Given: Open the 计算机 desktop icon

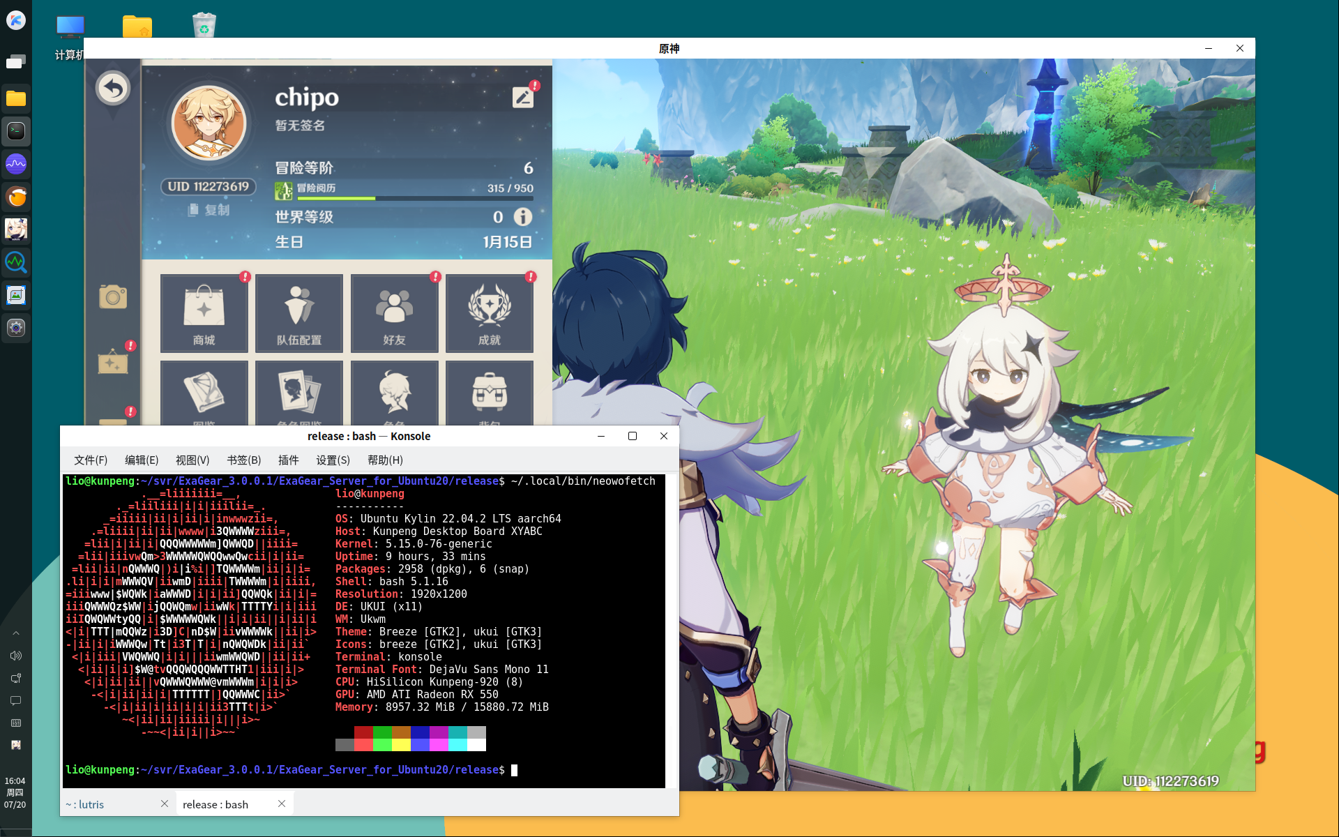Looking at the screenshot, I should pos(70,38).
